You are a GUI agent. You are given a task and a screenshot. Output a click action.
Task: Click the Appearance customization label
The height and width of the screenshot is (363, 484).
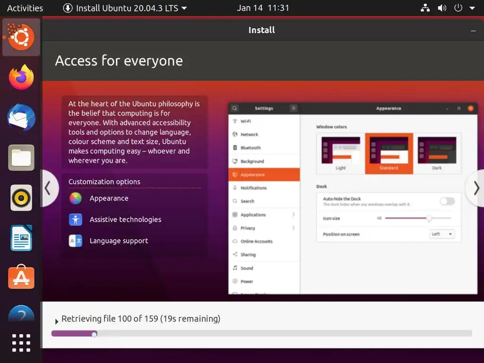[109, 199]
